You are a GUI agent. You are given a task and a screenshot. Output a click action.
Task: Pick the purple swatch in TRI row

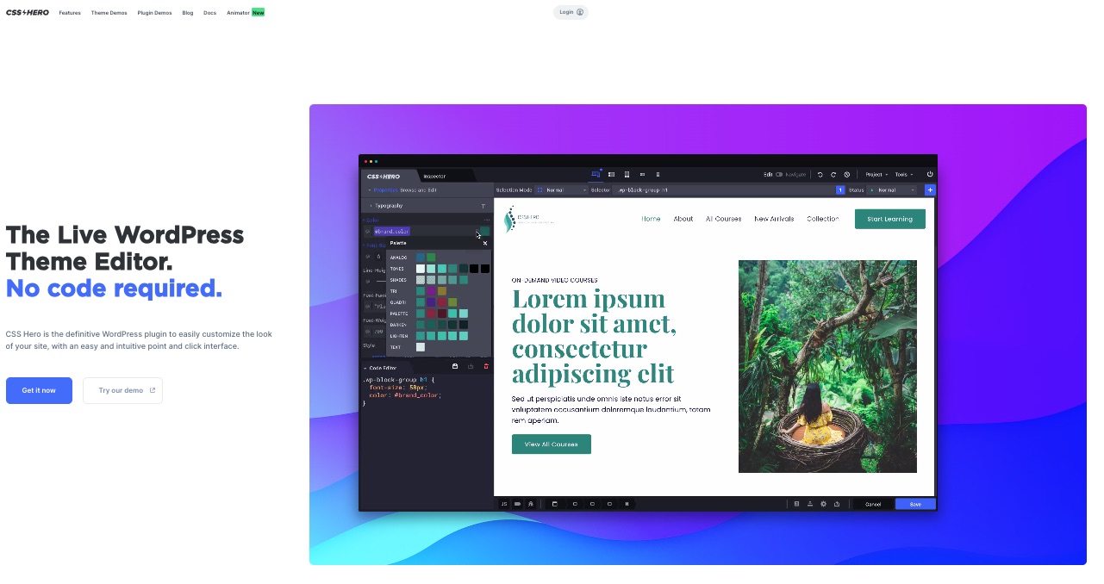(x=431, y=291)
